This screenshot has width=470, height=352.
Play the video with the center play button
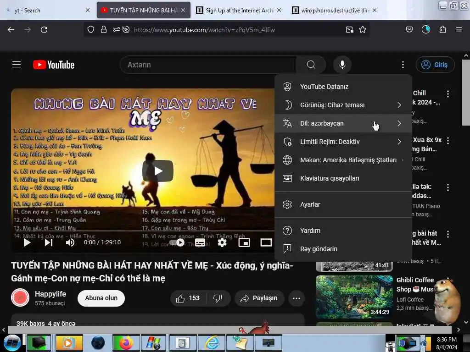tap(158, 171)
